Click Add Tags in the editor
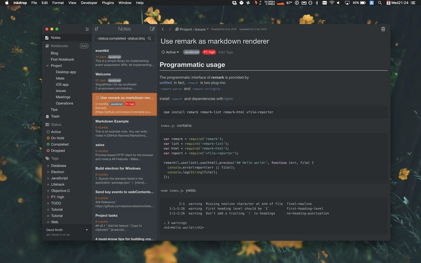 pos(226,52)
